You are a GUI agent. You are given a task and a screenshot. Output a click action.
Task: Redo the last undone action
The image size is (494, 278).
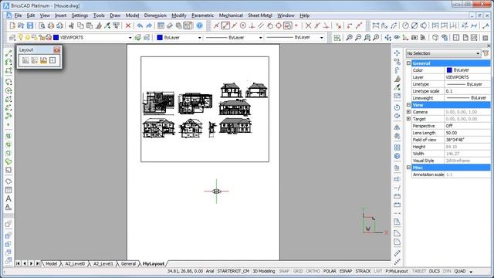tap(149, 25)
